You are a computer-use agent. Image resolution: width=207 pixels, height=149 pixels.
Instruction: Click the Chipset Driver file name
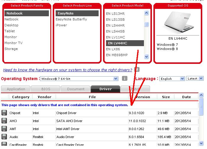click(x=66, y=113)
